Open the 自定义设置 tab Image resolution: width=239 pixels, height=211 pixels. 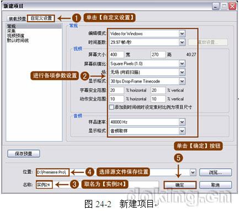[x=41, y=18]
